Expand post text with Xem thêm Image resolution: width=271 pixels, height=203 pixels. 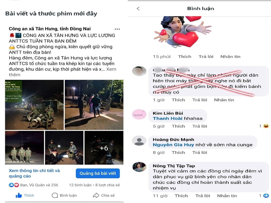click(x=63, y=72)
